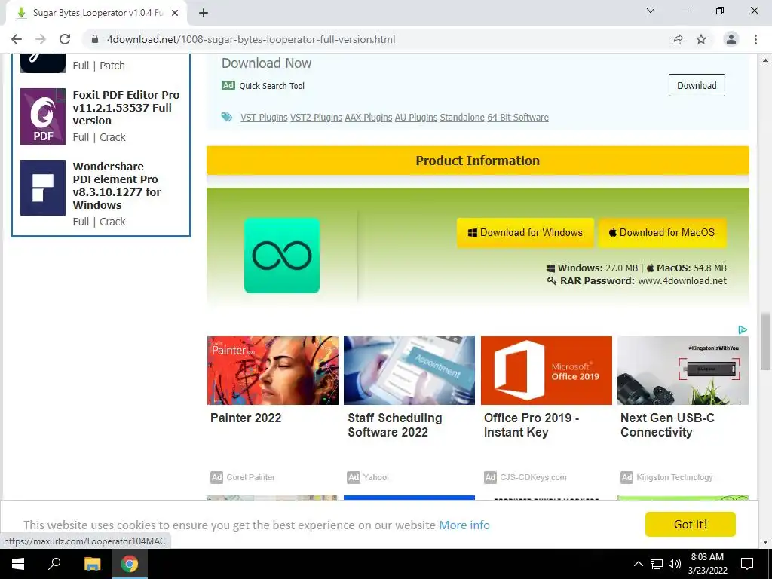Open Microsoft Office 2019 ad image

tap(547, 370)
